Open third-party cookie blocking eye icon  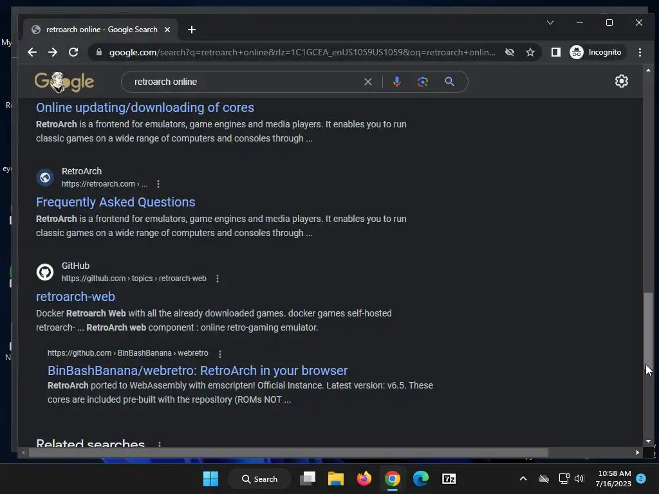coord(510,52)
